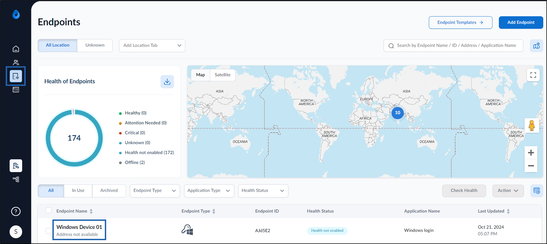Expand the Endpoint Type filter dropdown
Screen dimensions: 547x244
click(155, 191)
